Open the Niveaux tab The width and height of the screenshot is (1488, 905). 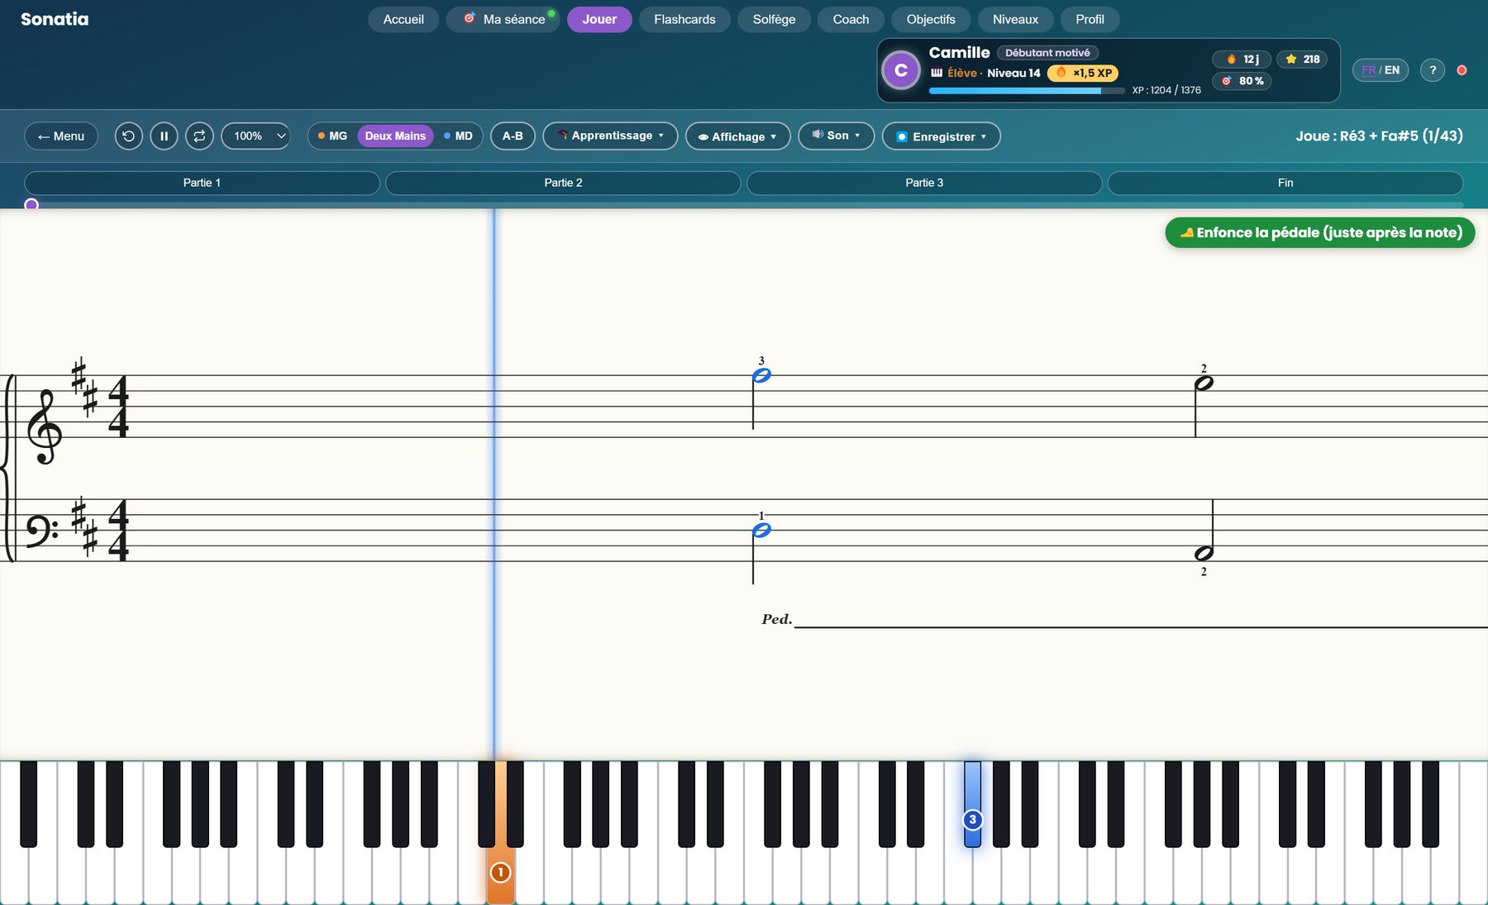pyautogui.click(x=1015, y=19)
